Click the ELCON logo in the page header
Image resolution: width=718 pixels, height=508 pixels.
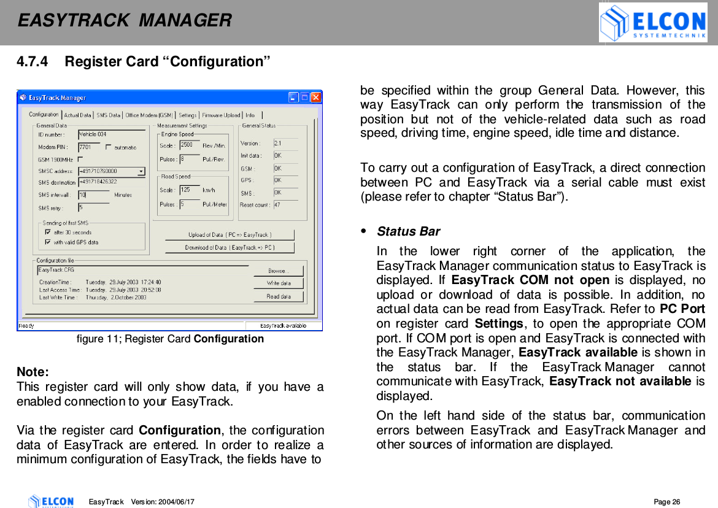[x=652, y=23]
